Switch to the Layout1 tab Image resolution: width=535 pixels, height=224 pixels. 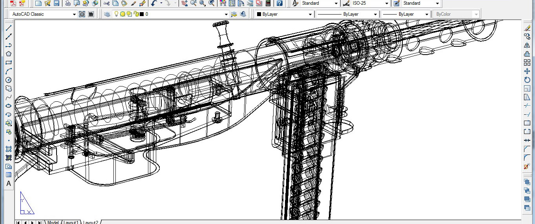[x=71, y=222]
